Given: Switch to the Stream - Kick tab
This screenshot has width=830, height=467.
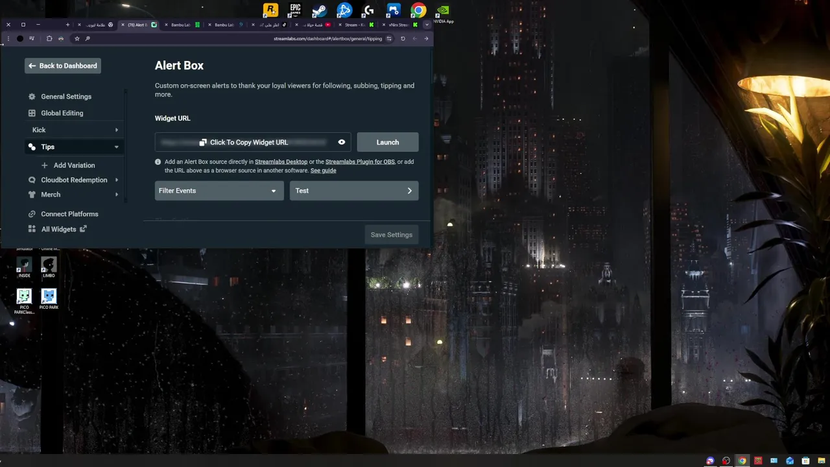Looking at the screenshot, I should (x=357, y=25).
